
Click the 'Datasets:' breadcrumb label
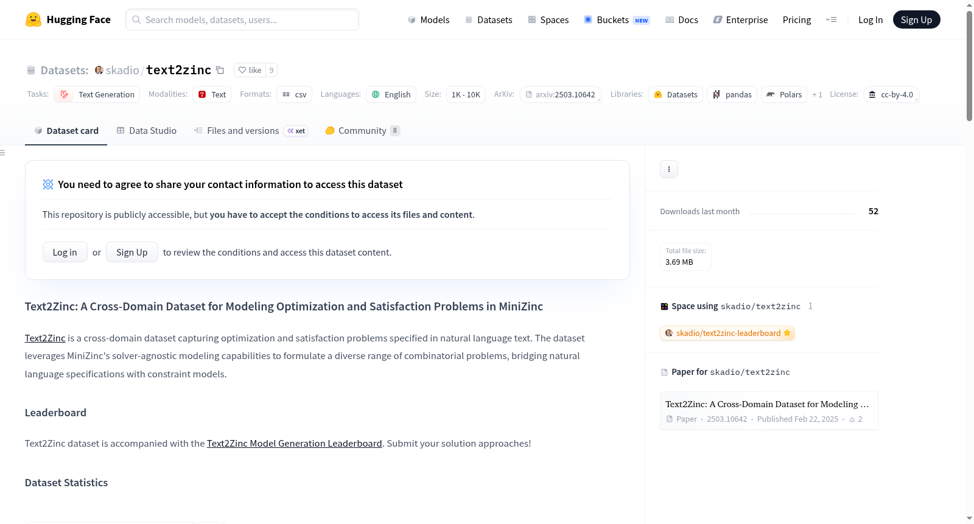click(65, 70)
